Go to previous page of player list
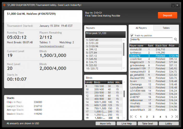This screenshot has width=183, height=129. (x=136, y=117)
